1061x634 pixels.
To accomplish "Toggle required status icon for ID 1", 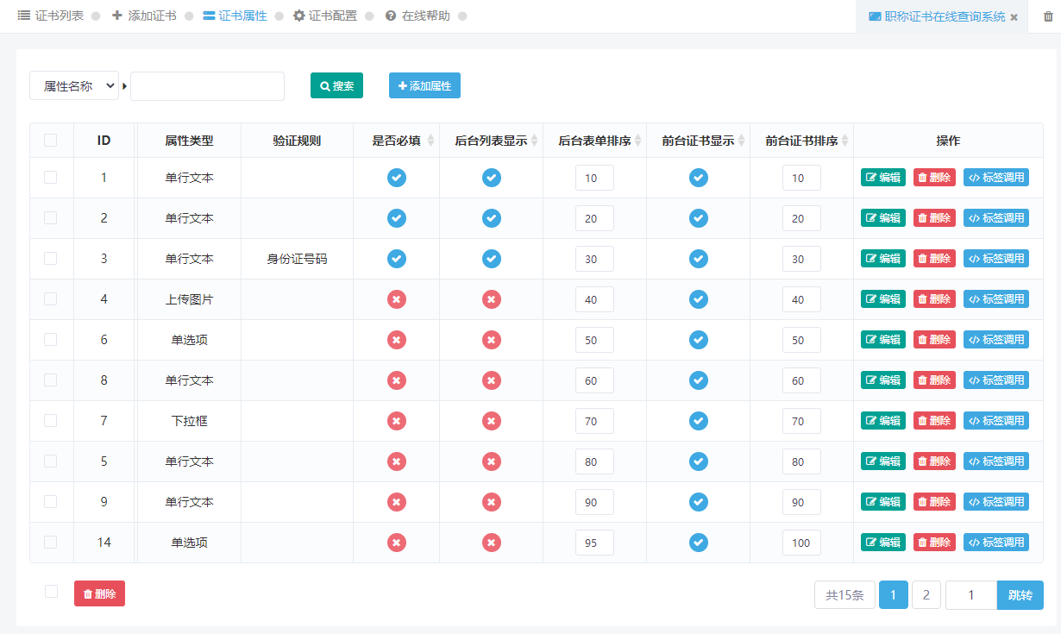I will [397, 178].
